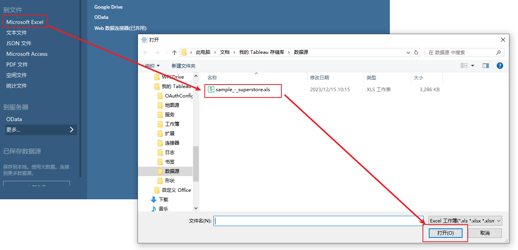Viewport: 518px width, 250px height.
Task: Select OData under 到服务器
Action: tap(14, 119)
